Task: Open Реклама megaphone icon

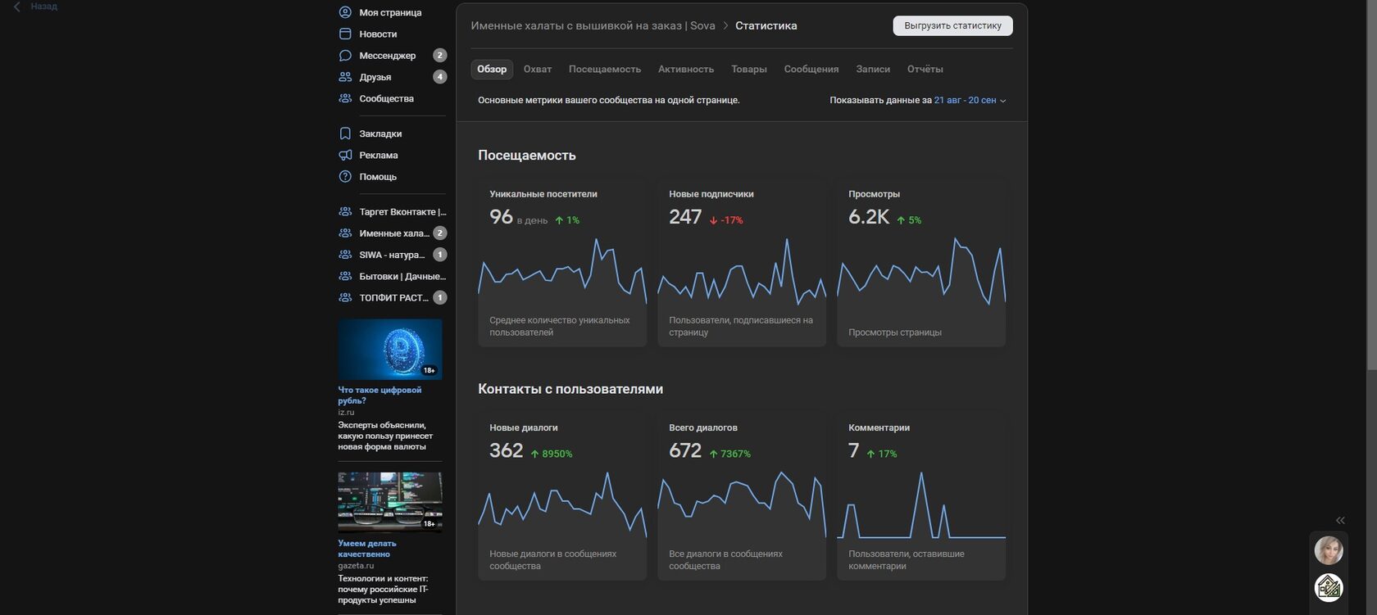Action: 345,155
